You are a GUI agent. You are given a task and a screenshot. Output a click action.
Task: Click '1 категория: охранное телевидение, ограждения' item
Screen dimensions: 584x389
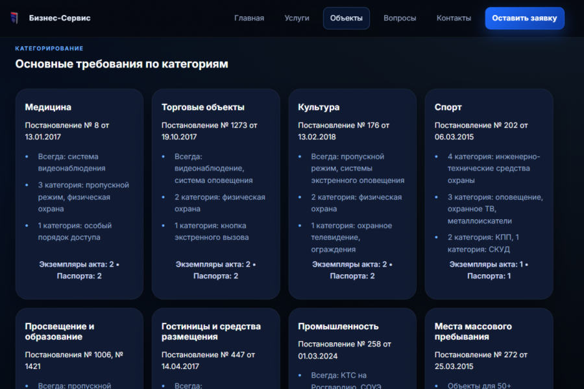click(352, 237)
